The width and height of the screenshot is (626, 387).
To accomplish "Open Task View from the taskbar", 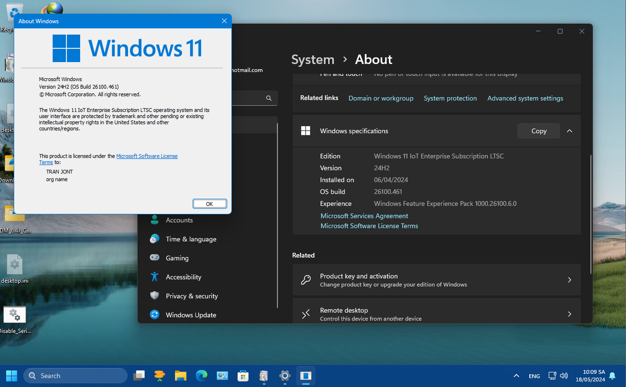I will tap(139, 376).
